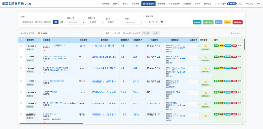Image resolution: width=263 pixels, height=129 pixels.
Task: Go to the 设备预约 menu
Action: [187, 4]
